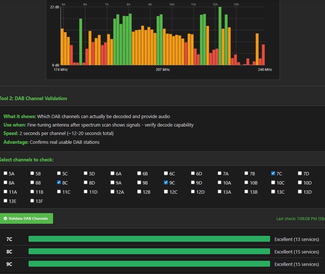Click the 7C signal quality bar

[x=149, y=239]
